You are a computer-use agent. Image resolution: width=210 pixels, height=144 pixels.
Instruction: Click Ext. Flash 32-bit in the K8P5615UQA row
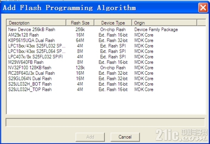(x=113, y=40)
